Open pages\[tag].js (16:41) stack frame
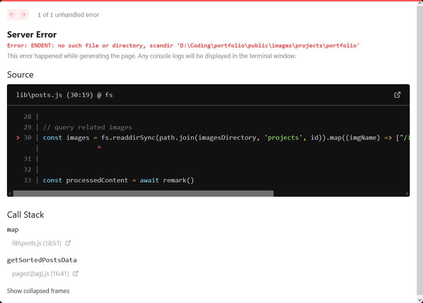Screen dimensions: 423x303 click(40, 274)
